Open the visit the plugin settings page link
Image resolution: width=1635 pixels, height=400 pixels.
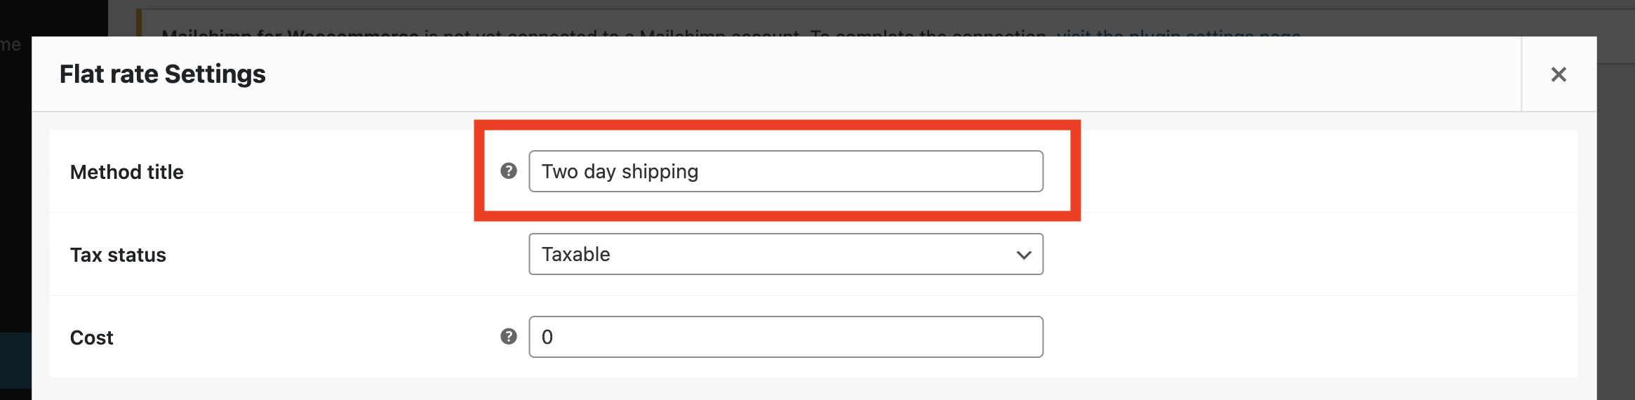[1179, 33]
